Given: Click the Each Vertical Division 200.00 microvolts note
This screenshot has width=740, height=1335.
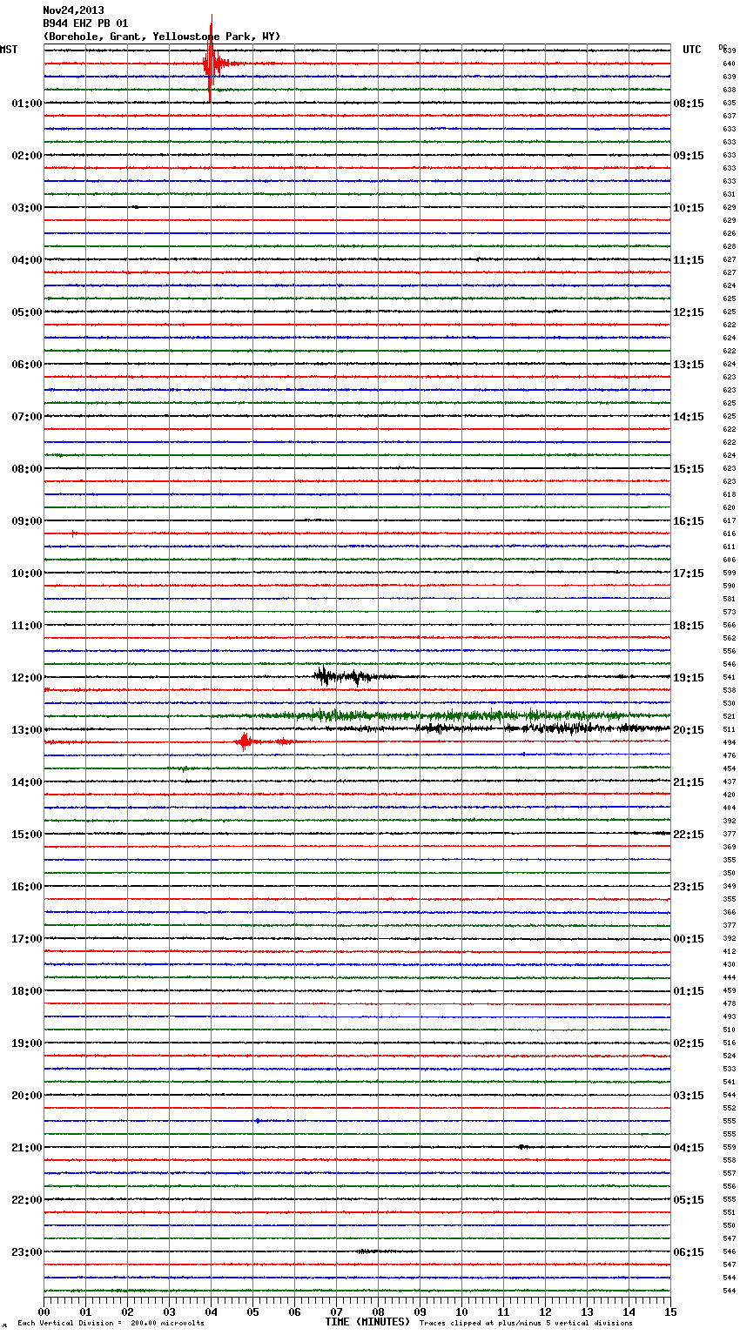Looking at the screenshot, I should pyautogui.click(x=111, y=1323).
